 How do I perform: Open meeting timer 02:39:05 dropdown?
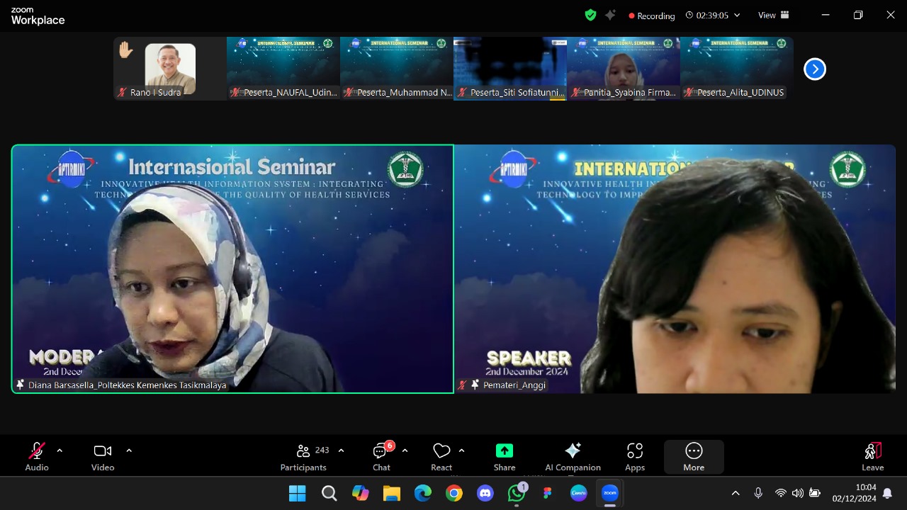point(712,16)
